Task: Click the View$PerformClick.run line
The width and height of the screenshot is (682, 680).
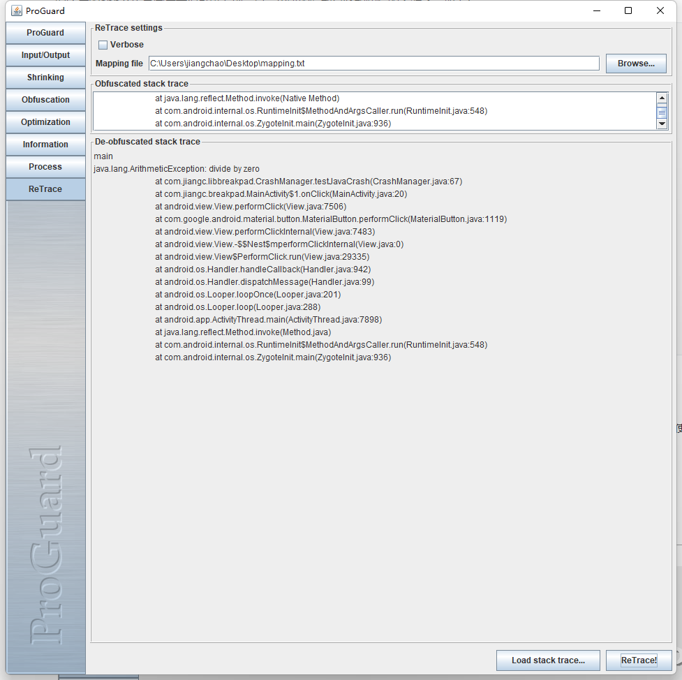Action: point(262,257)
